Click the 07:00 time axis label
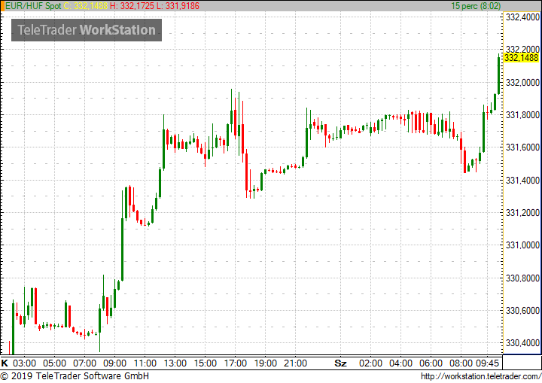Viewport: 542px width, 383px height. [x=84, y=363]
